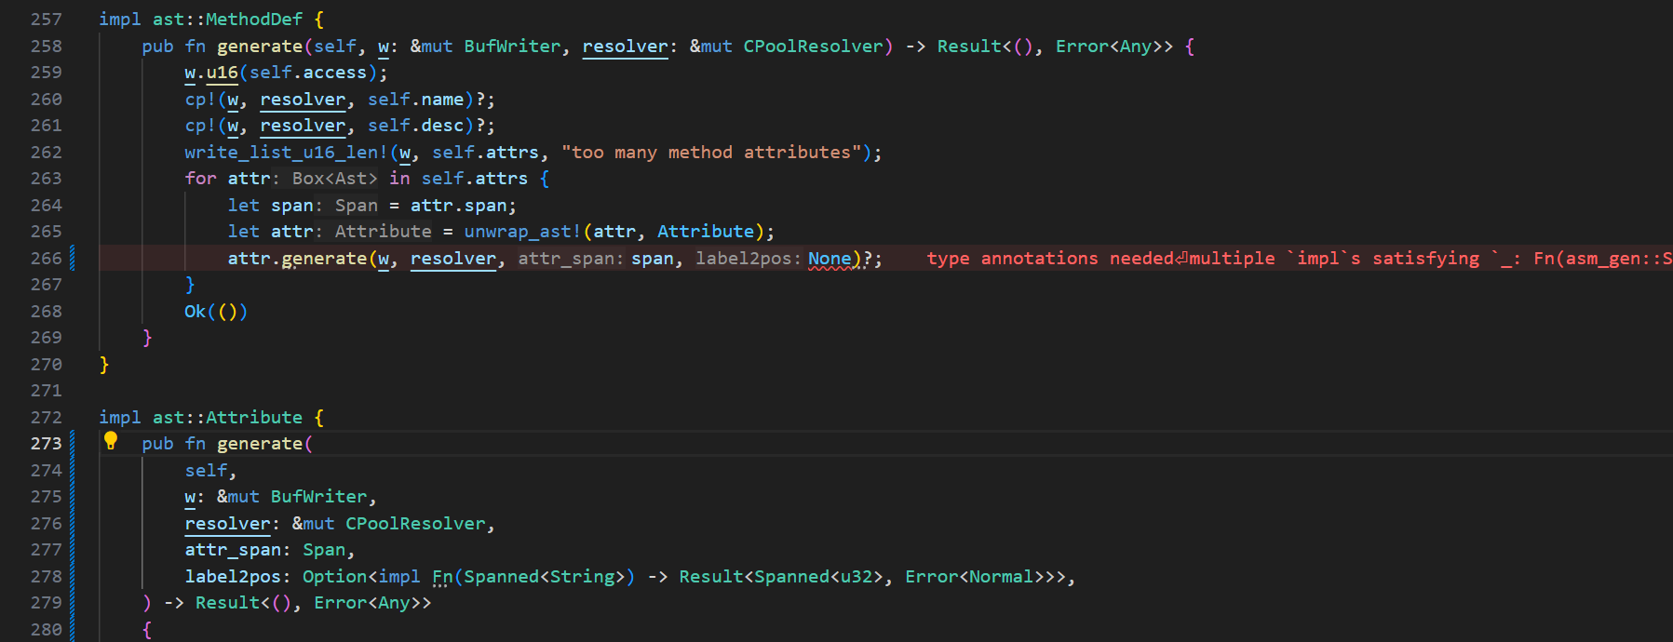Screen dimensions: 1673x642
Task: Click the blue change marker beside line 266
Action: [x=73, y=258]
